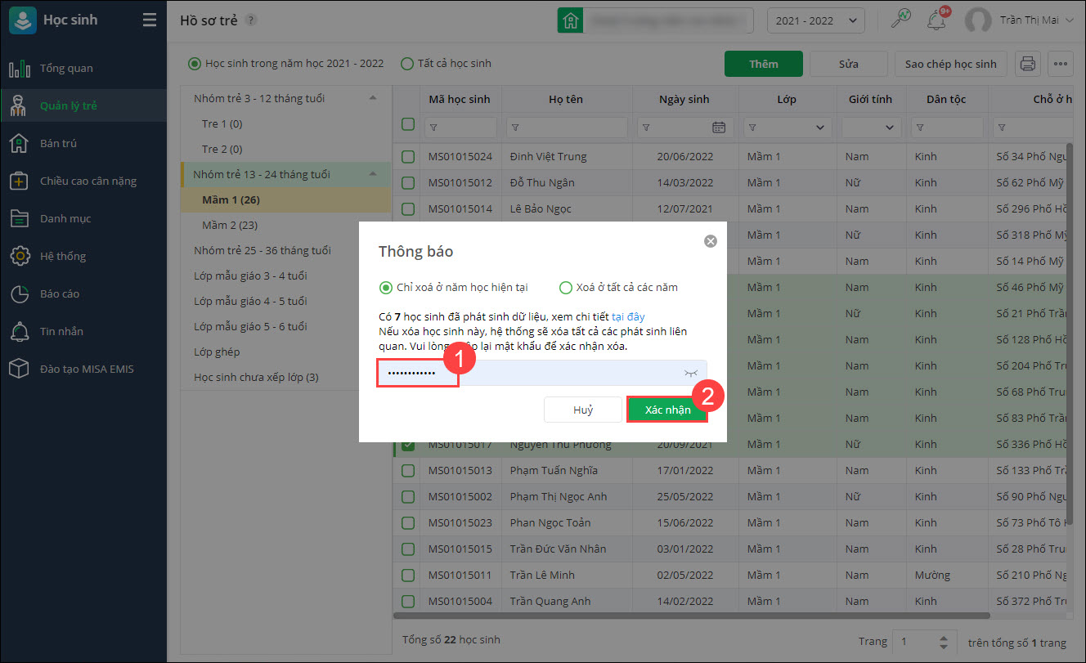The image size is (1086, 663).
Task: Click the green school home icon
Action: 570,20
